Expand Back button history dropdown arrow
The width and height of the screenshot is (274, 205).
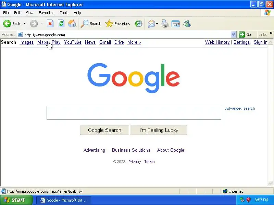click(x=24, y=24)
